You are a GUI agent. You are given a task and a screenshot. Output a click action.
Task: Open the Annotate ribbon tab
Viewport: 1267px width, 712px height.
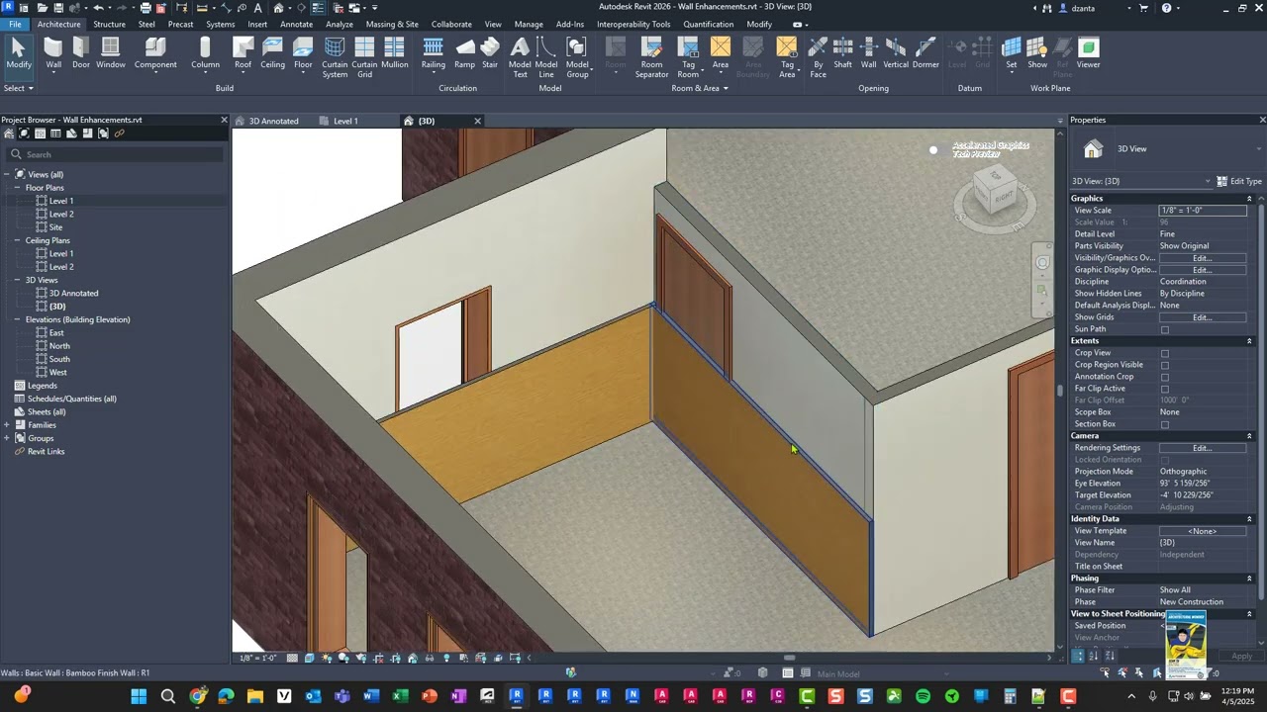(296, 24)
